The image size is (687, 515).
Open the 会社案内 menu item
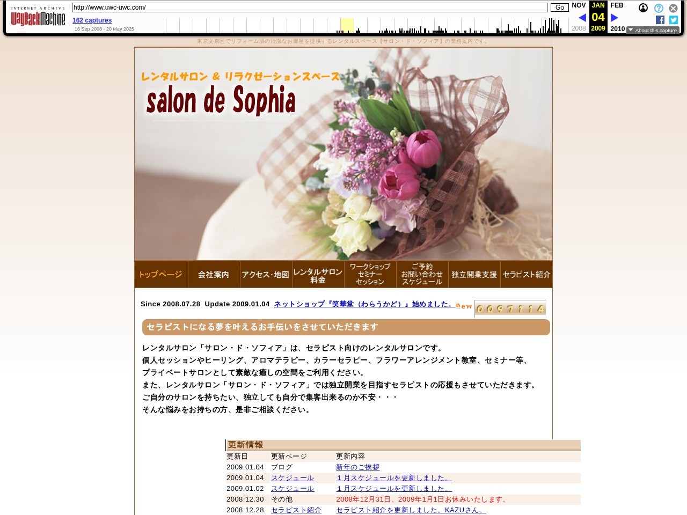point(214,275)
